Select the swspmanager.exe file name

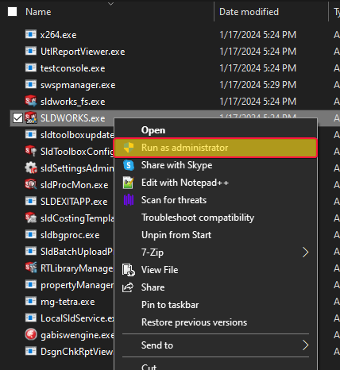pos(78,85)
